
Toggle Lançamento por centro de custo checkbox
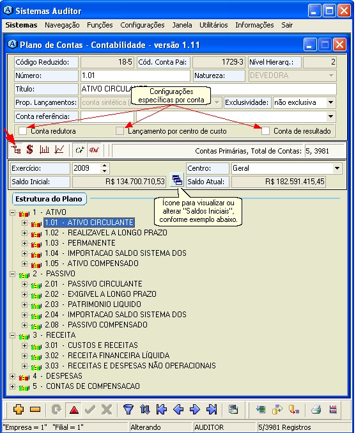pyautogui.click(x=120, y=131)
